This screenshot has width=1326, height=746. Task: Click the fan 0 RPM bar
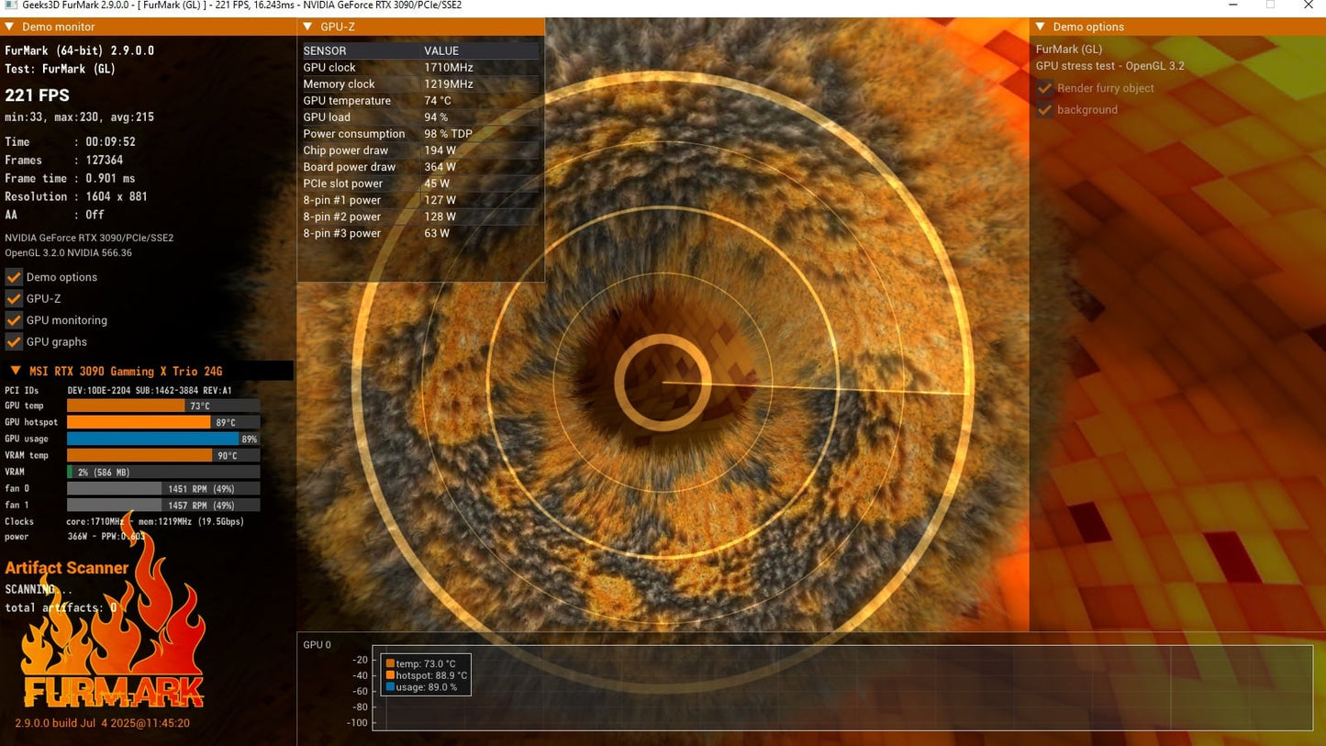(163, 489)
